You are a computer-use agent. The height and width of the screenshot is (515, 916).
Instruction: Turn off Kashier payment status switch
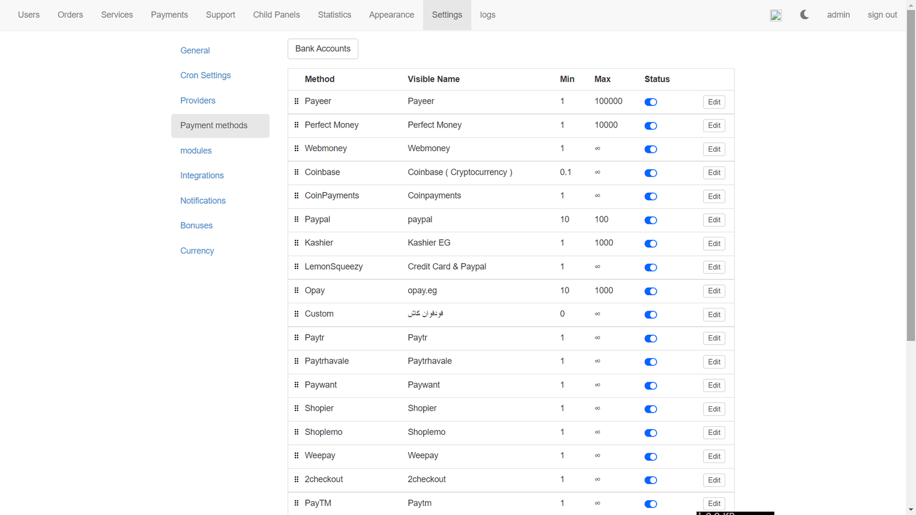(x=650, y=244)
